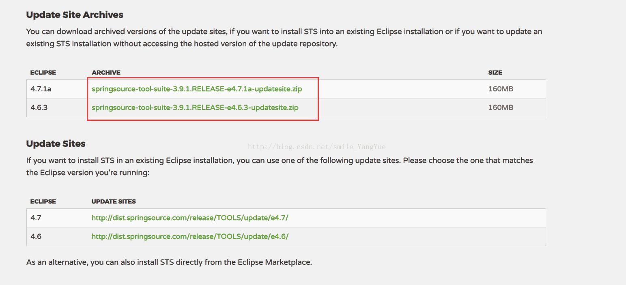Screen dimensions: 626x285
Task: Click the 4.6 Eclipse cell in Update Sites
Action: click(36, 236)
